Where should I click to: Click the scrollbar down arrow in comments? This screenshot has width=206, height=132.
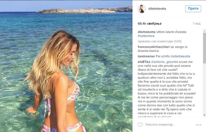[204, 115]
